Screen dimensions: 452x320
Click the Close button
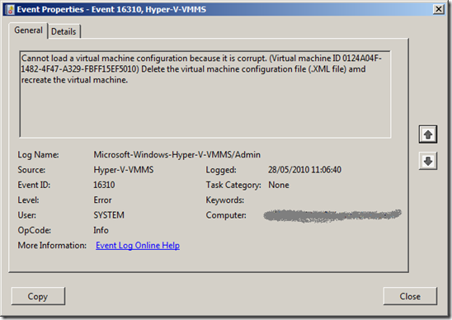(410, 296)
